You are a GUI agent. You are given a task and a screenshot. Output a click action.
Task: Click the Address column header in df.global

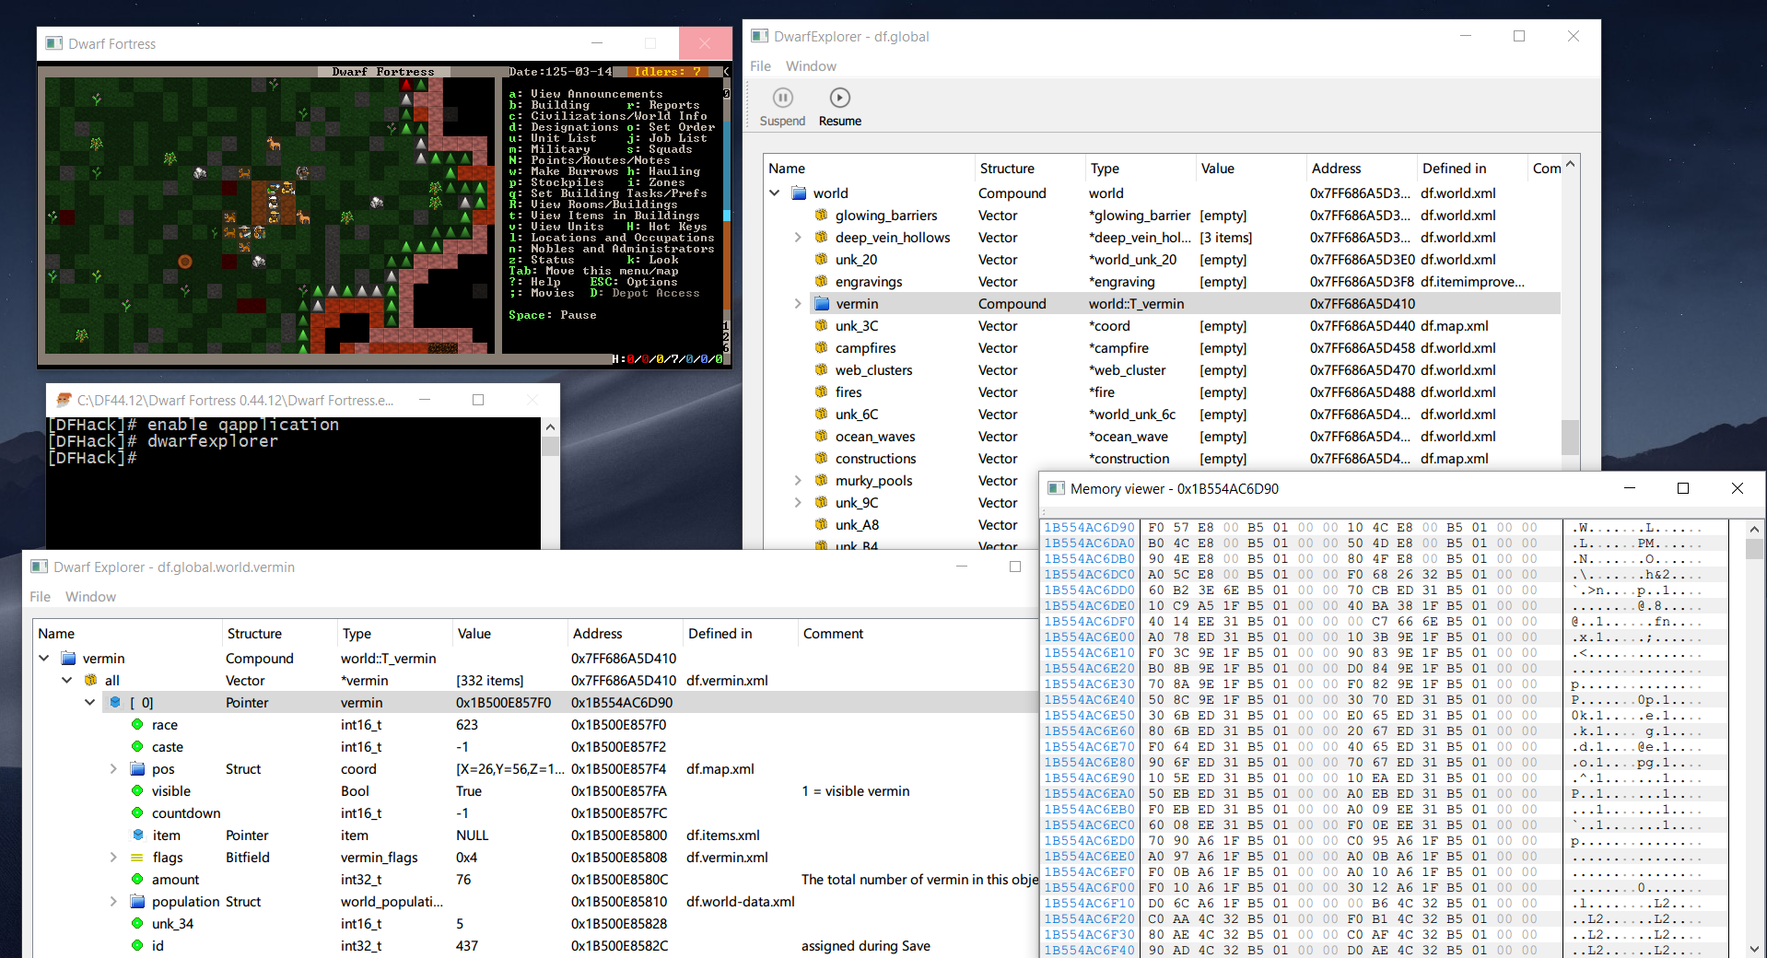(1361, 169)
